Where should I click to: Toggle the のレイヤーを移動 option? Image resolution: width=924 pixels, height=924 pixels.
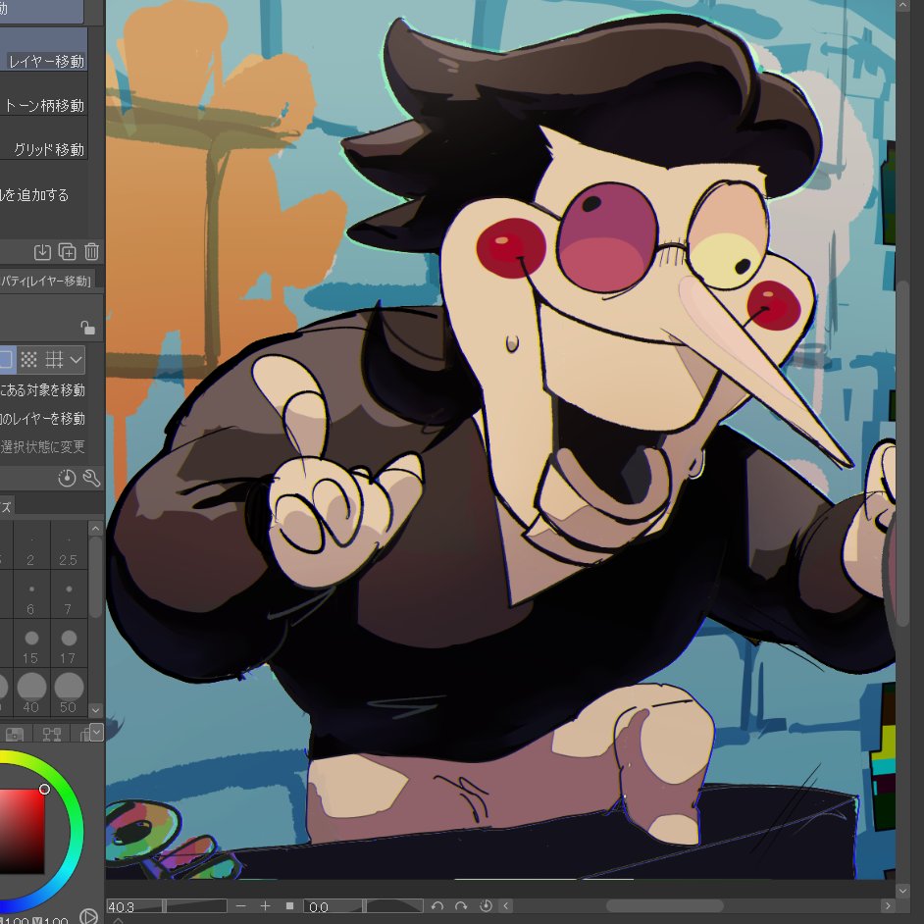(x=43, y=419)
